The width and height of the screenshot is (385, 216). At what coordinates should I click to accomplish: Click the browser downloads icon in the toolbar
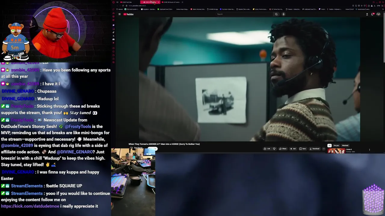click(x=374, y=6)
